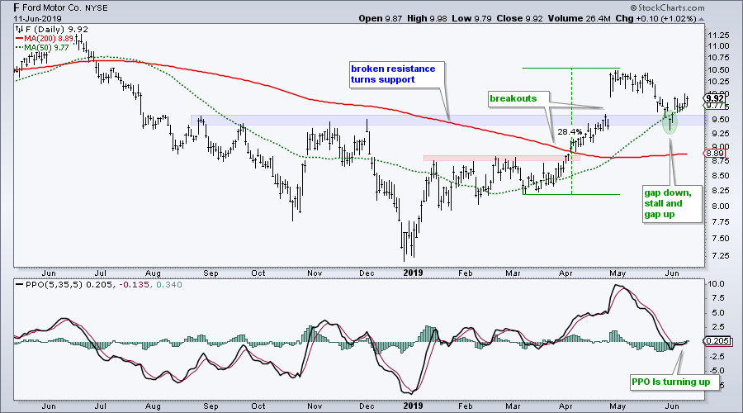
Task: Click the 10.0 label on the PPO axis
Action: (x=716, y=284)
